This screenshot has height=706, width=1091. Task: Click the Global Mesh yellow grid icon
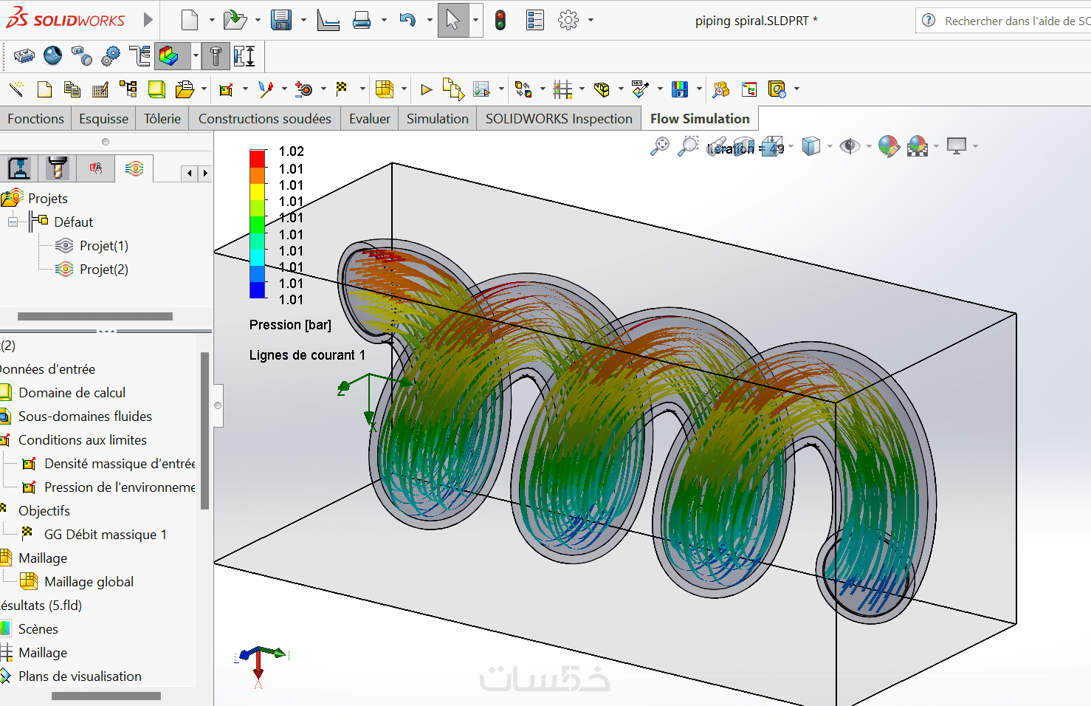[385, 89]
